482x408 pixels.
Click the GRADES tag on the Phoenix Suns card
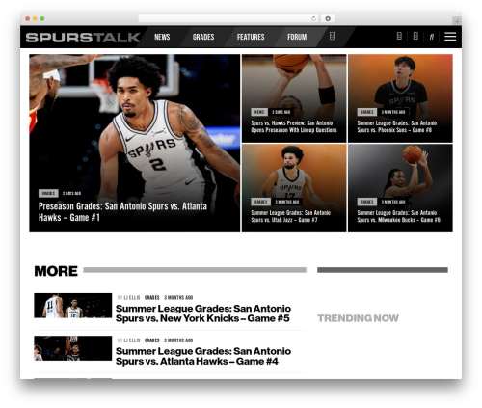click(x=367, y=112)
